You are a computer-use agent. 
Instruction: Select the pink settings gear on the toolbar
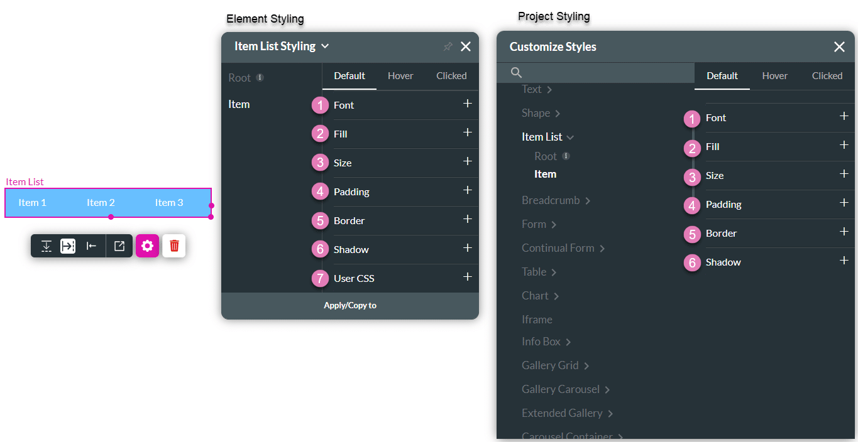[147, 245]
